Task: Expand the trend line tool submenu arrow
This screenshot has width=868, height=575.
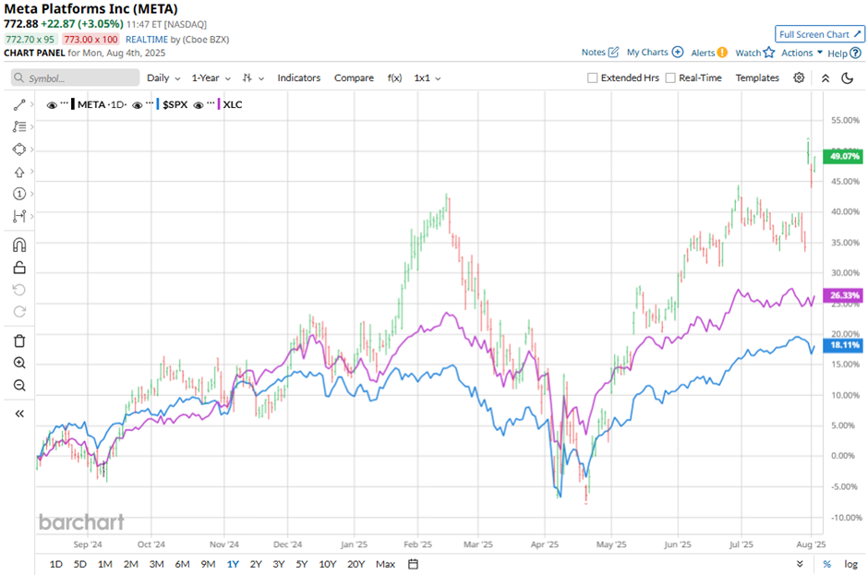Action: [32, 104]
